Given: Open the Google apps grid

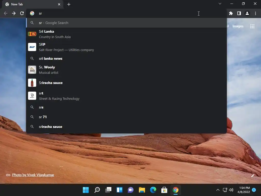Looking at the screenshot, I should point(252,26).
